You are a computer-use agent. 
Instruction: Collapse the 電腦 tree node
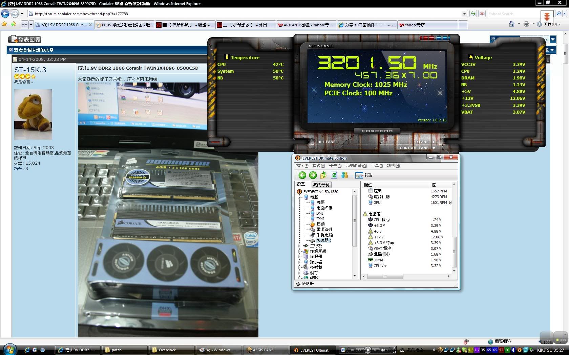[x=299, y=197]
